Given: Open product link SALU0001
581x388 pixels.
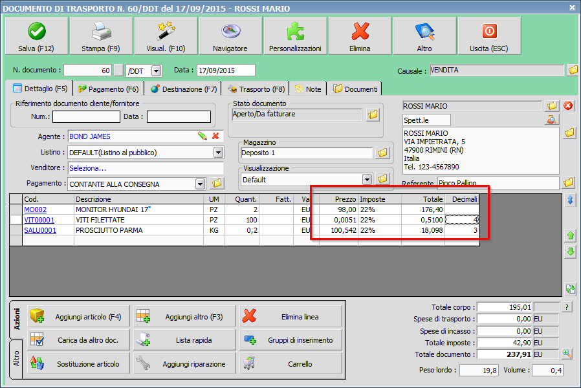Looking at the screenshot, I should click(40, 230).
